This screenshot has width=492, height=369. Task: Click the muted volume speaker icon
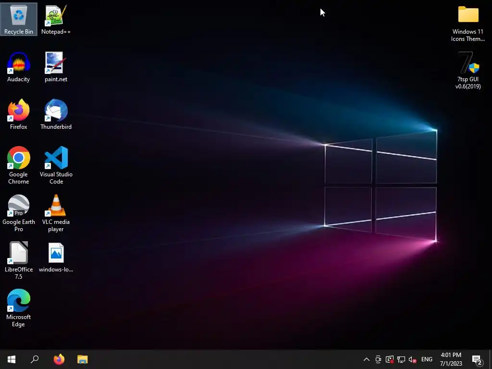[x=413, y=359]
